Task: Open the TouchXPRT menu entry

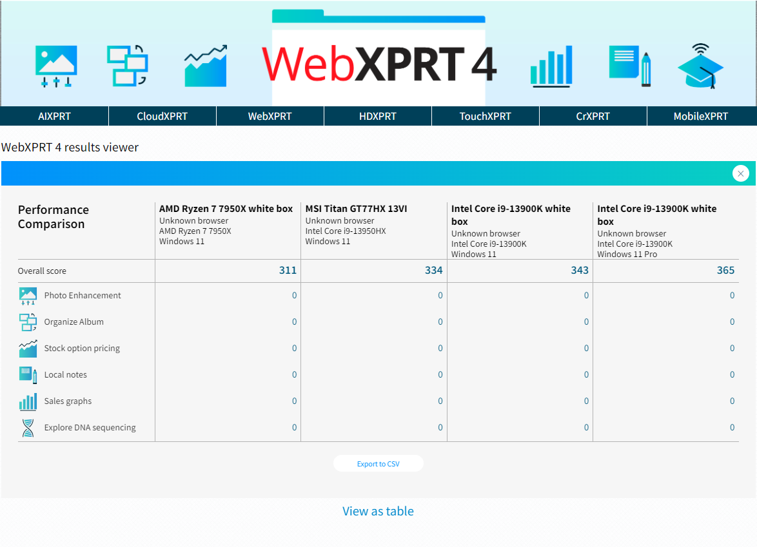Action: [486, 116]
